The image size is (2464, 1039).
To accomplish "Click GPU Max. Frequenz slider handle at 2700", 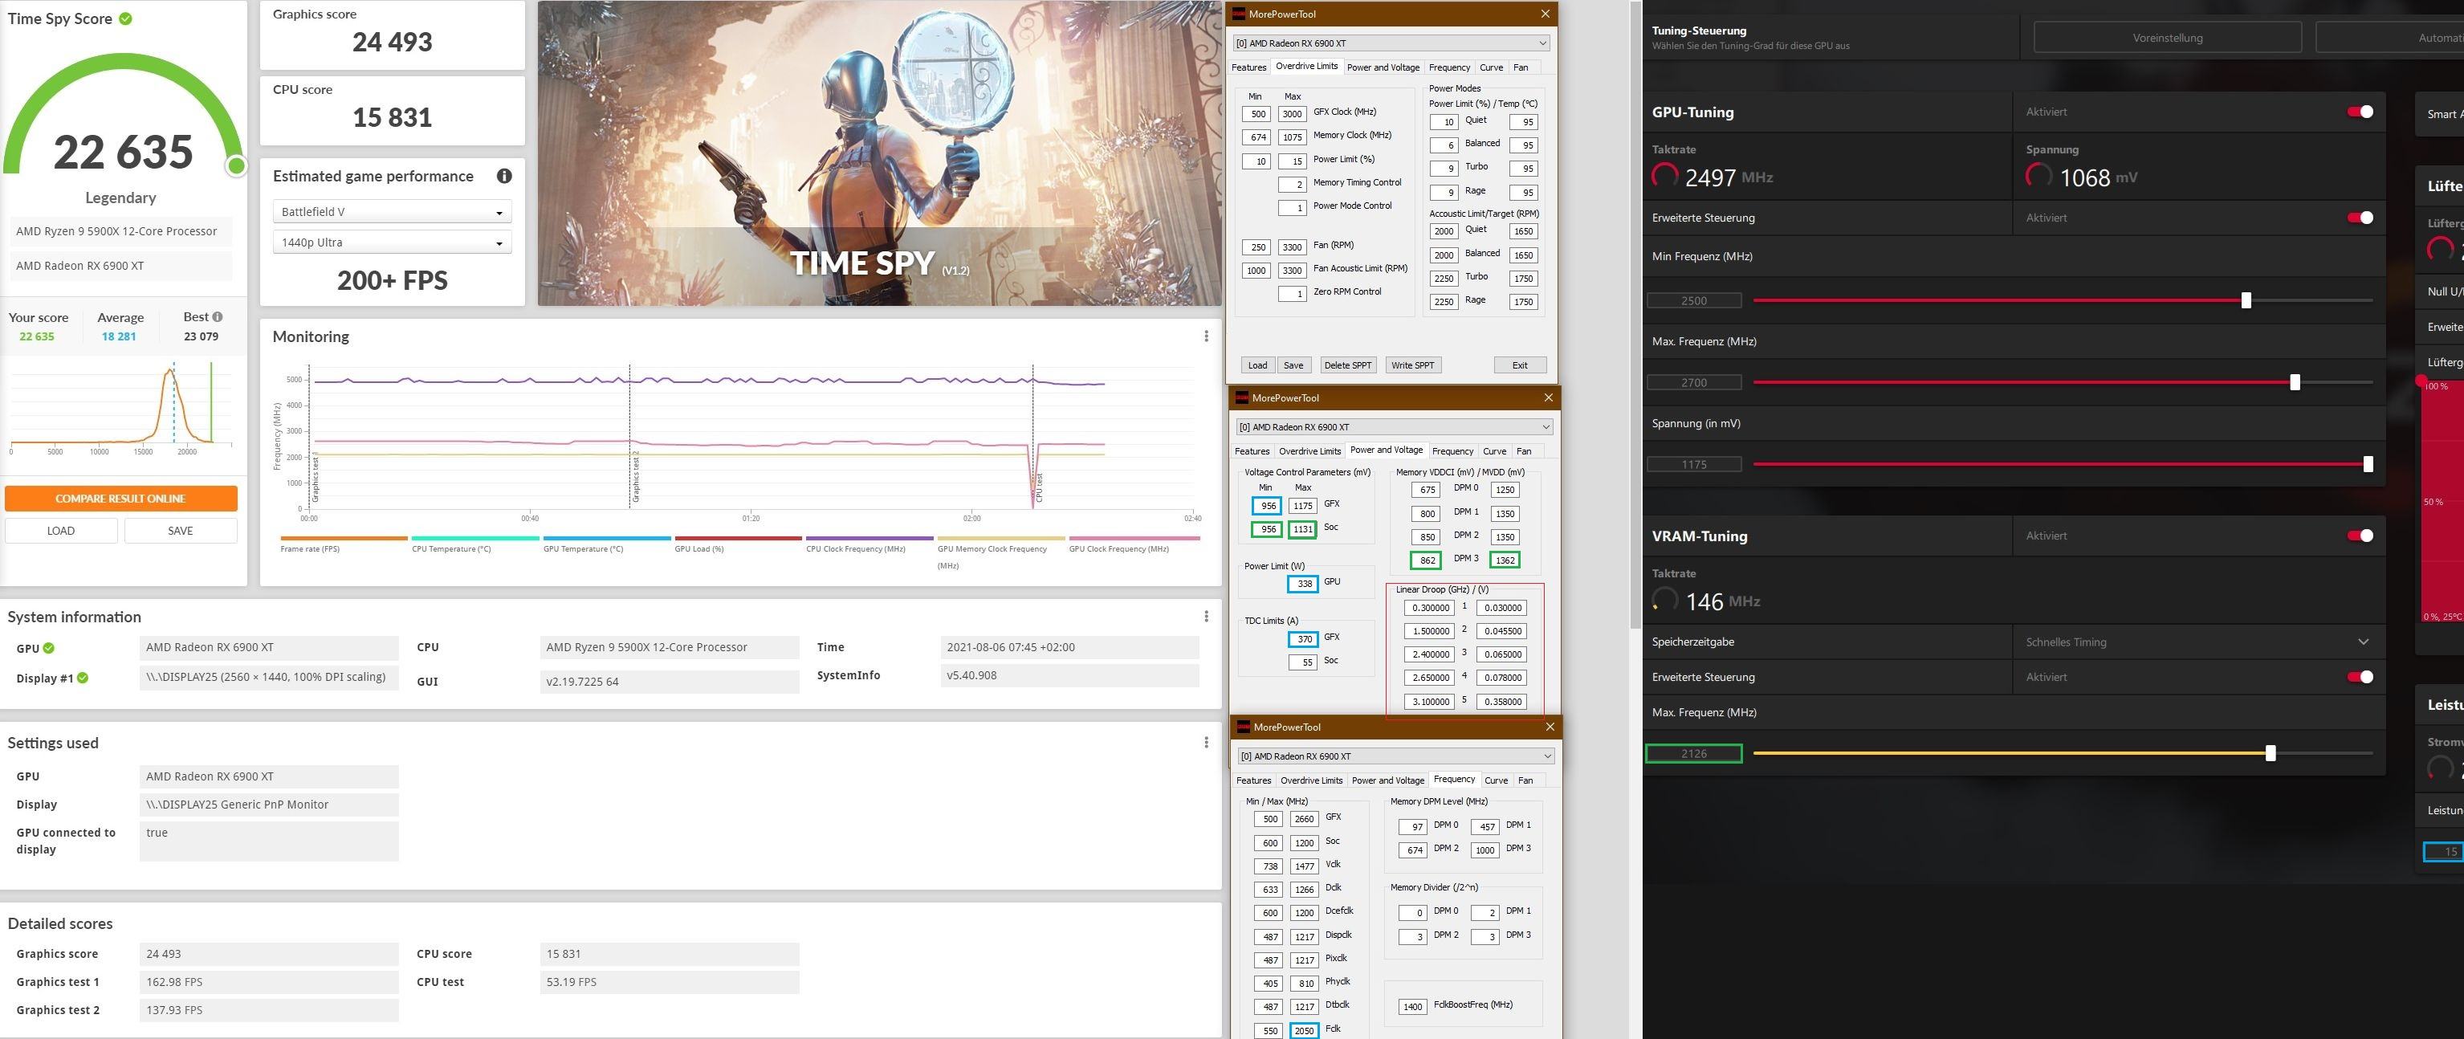I will 2295,383.
